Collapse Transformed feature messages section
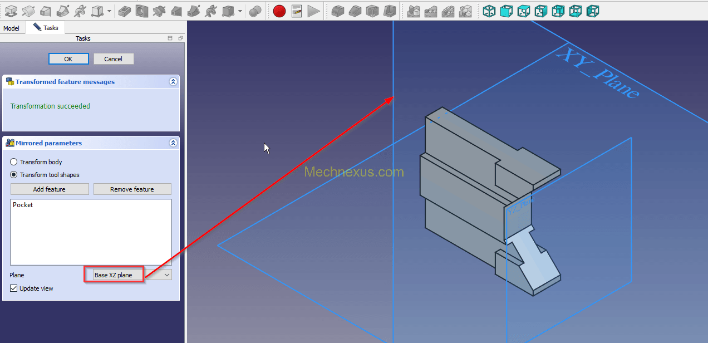Screen dimensions: 708x343 [x=173, y=82]
